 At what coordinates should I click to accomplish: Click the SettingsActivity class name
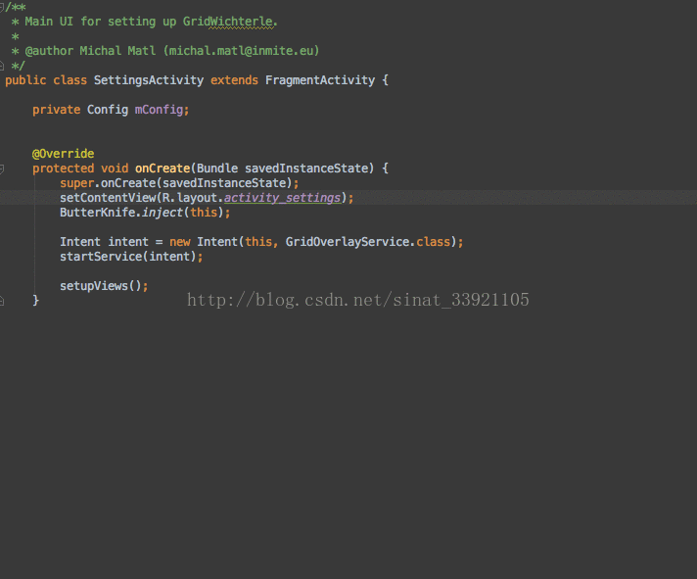tap(149, 80)
